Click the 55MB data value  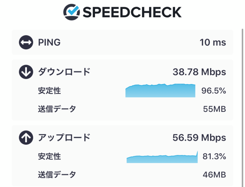pyautogui.click(x=214, y=109)
